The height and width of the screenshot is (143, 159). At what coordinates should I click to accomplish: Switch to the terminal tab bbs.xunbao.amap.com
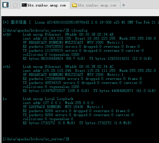[45, 5]
